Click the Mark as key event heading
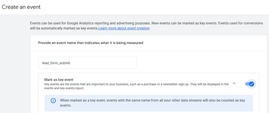Image resolution: width=269 pixels, height=113 pixels. point(59,80)
